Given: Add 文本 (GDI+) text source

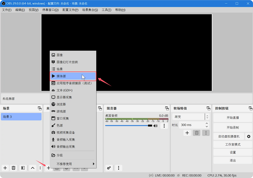Looking at the screenshot, I should [73, 90].
